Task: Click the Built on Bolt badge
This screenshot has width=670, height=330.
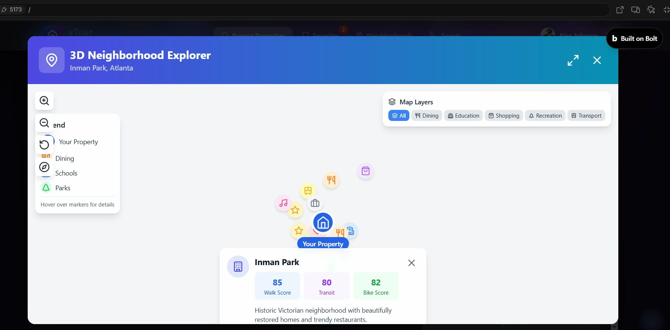Action: (634, 38)
